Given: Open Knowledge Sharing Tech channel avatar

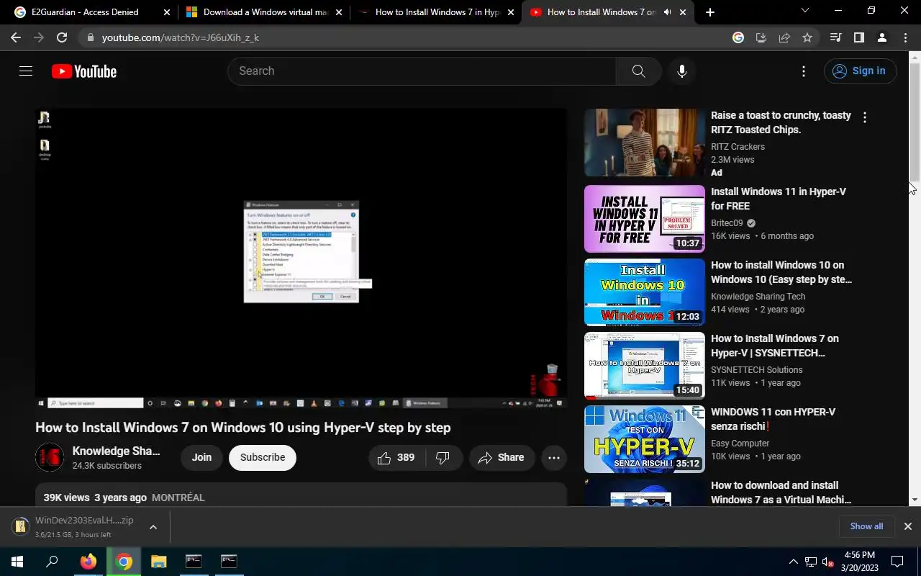Looking at the screenshot, I should [50, 457].
